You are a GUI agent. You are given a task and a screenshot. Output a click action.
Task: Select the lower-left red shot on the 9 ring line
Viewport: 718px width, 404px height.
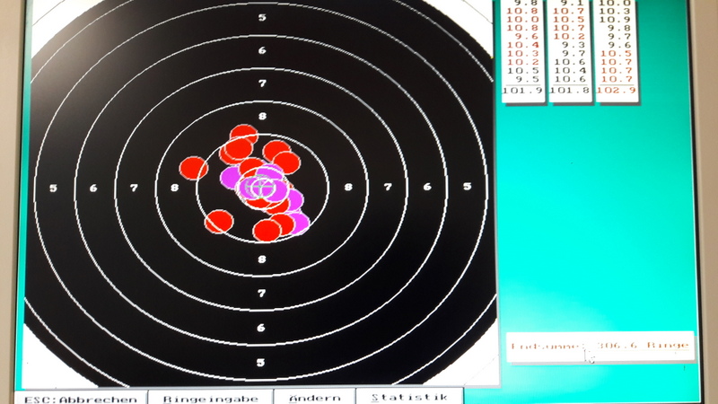(x=219, y=221)
